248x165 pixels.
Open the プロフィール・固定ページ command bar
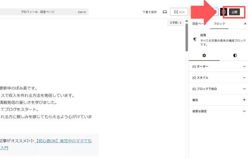[43, 12]
